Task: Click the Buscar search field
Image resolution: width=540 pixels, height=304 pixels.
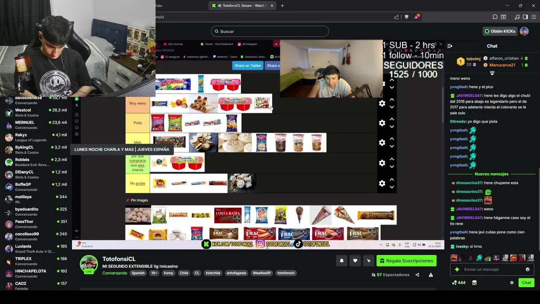Action: coord(270,31)
